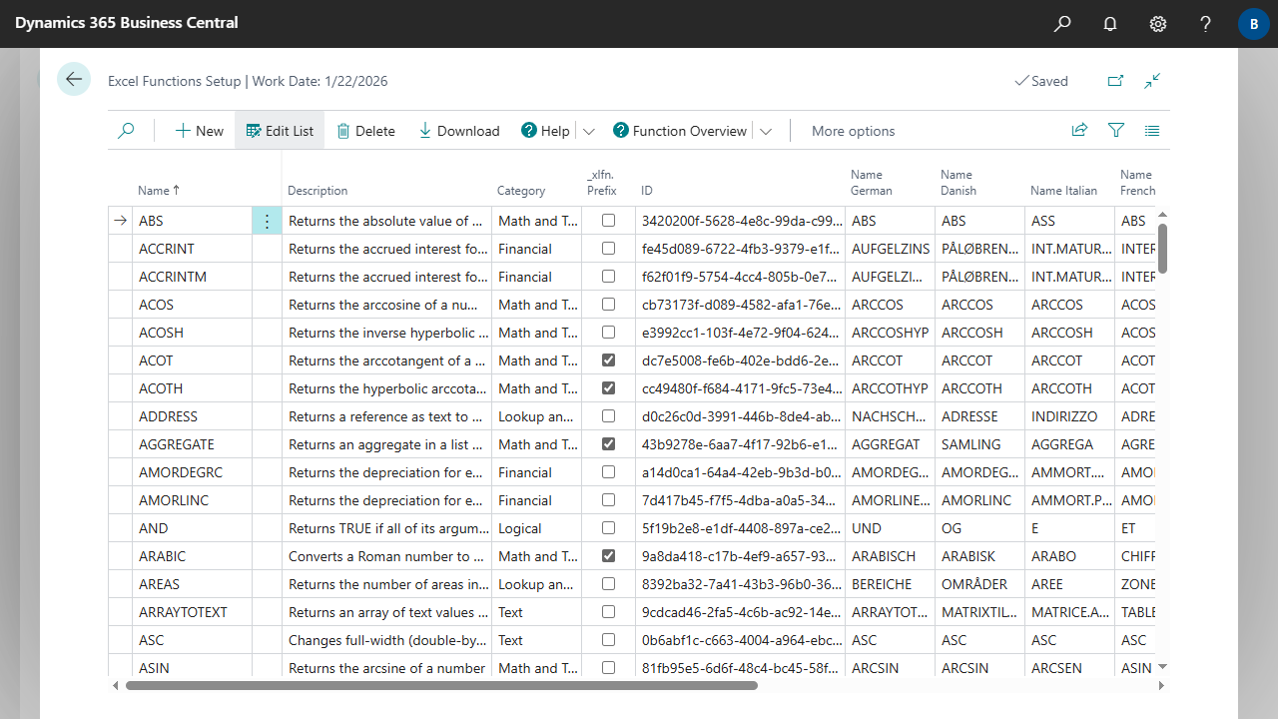1278x719 pixels.
Task: Click the back arrow button
Action: pos(74,79)
